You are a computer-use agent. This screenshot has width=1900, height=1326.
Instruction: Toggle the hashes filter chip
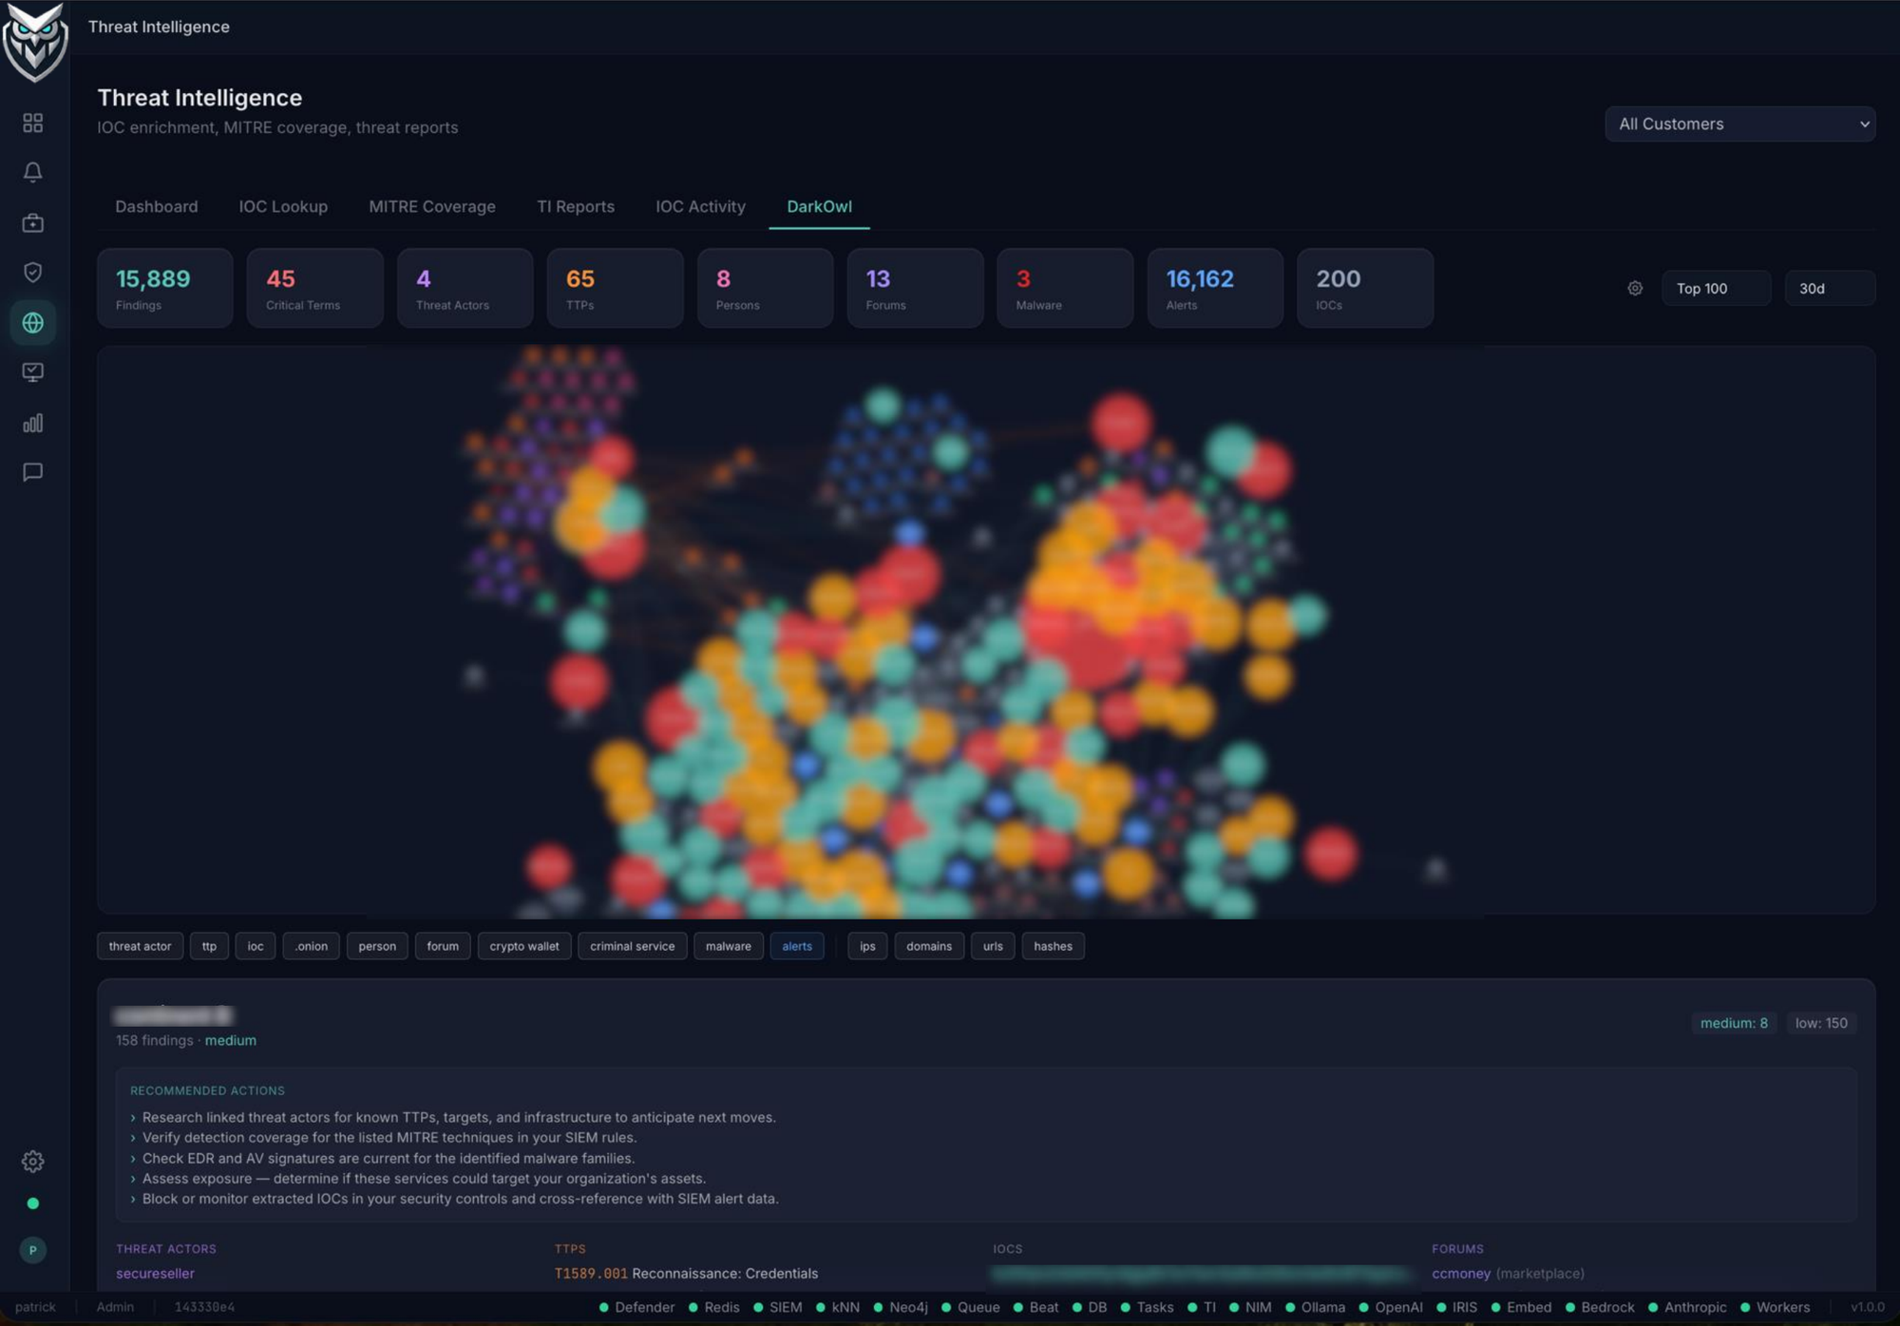1053,946
